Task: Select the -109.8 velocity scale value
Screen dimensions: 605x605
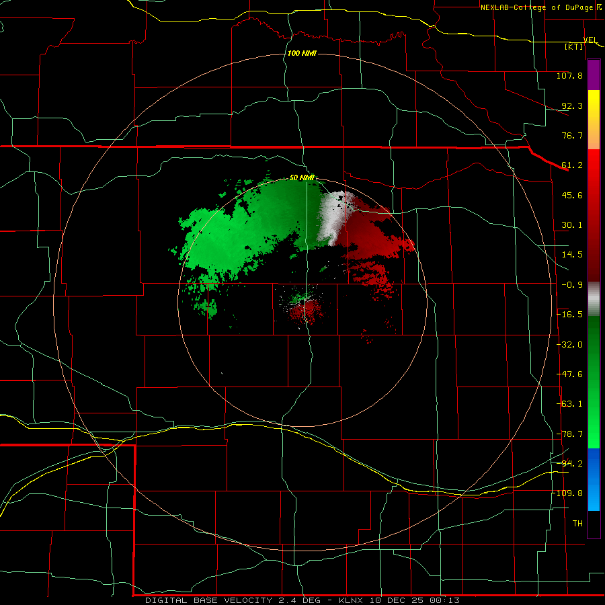Action: coord(567,493)
